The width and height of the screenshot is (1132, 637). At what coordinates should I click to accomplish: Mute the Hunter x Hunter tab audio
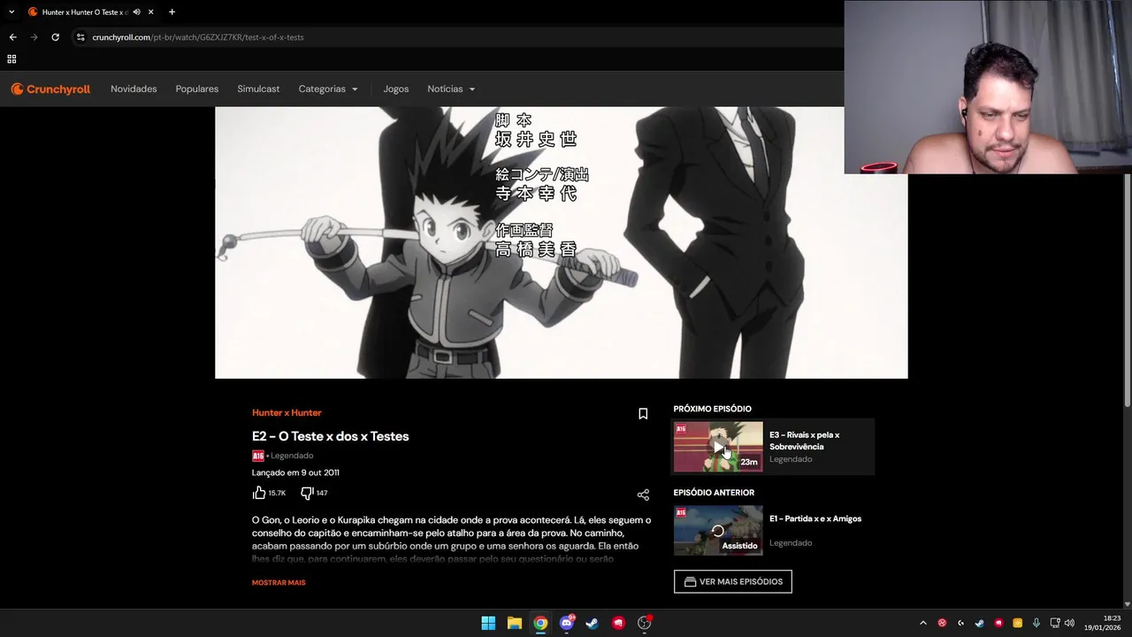click(x=136, y=12)
